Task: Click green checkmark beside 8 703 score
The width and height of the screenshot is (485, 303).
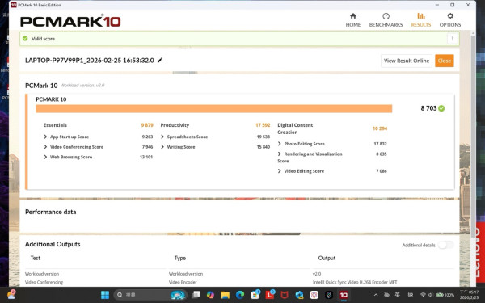Action: 441,108
